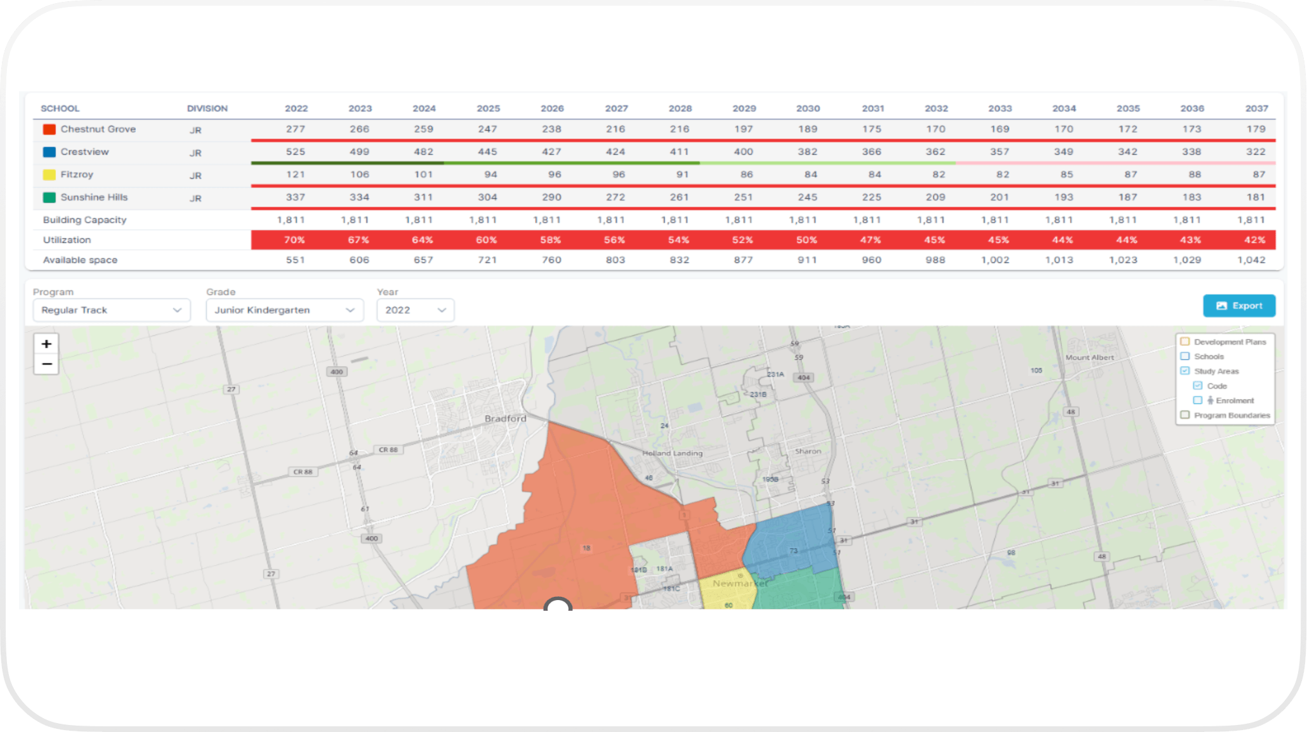Image resolution: width=1307 pixels, height=732 pixels.
Task: Click the Building Capacity row label
Action: (x=85, y=220)
